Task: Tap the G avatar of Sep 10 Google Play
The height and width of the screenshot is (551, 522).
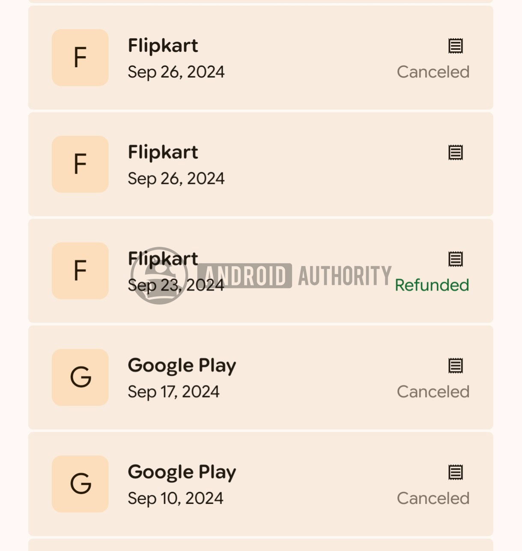Action: 80,484
